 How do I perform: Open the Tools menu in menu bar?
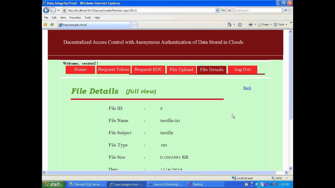(x=88, y=17)
